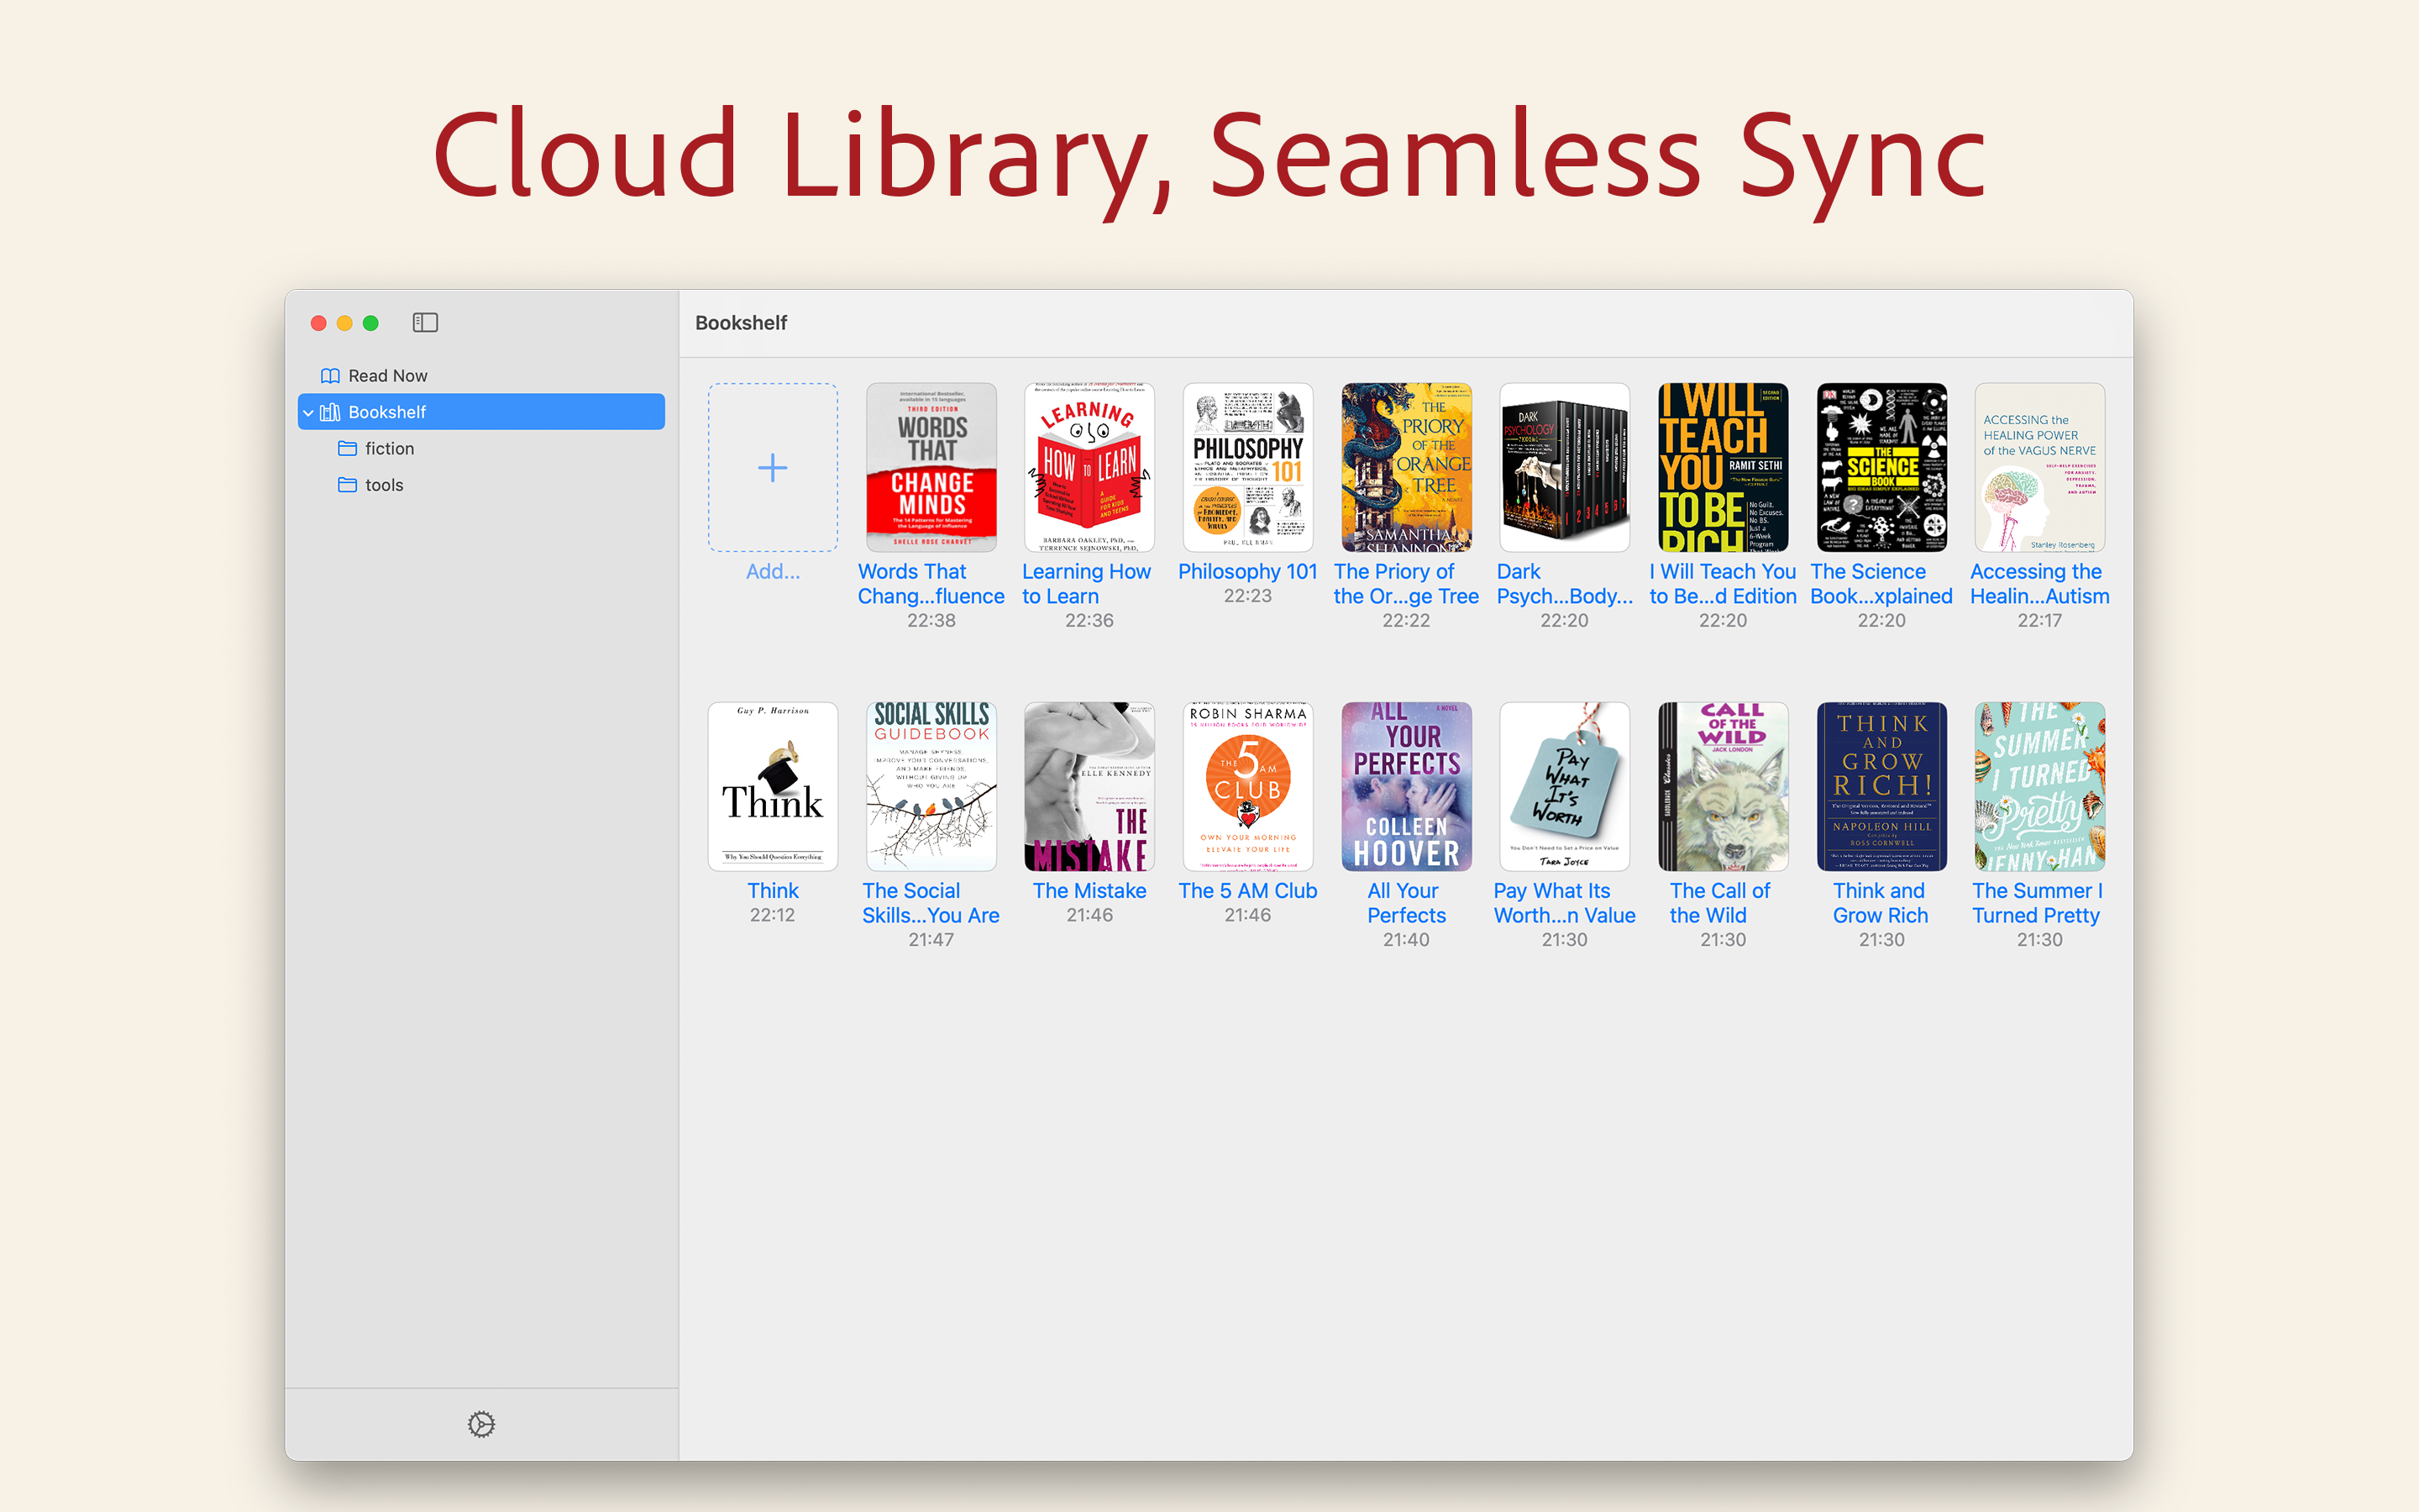Viewport: 2419px width, 1512px height.
Task: Collapse the Bookshelf tree chevron
Action: 309,412
